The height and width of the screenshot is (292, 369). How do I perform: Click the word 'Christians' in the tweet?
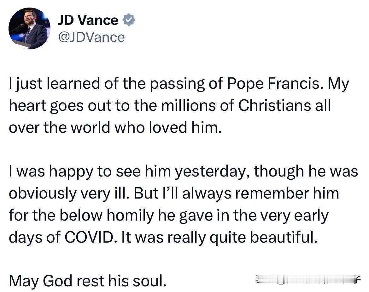(275, 105)
